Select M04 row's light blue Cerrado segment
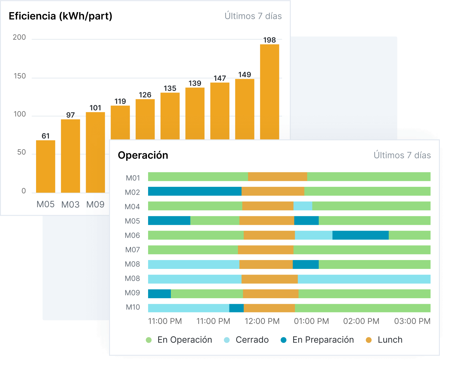 [303, 206]
